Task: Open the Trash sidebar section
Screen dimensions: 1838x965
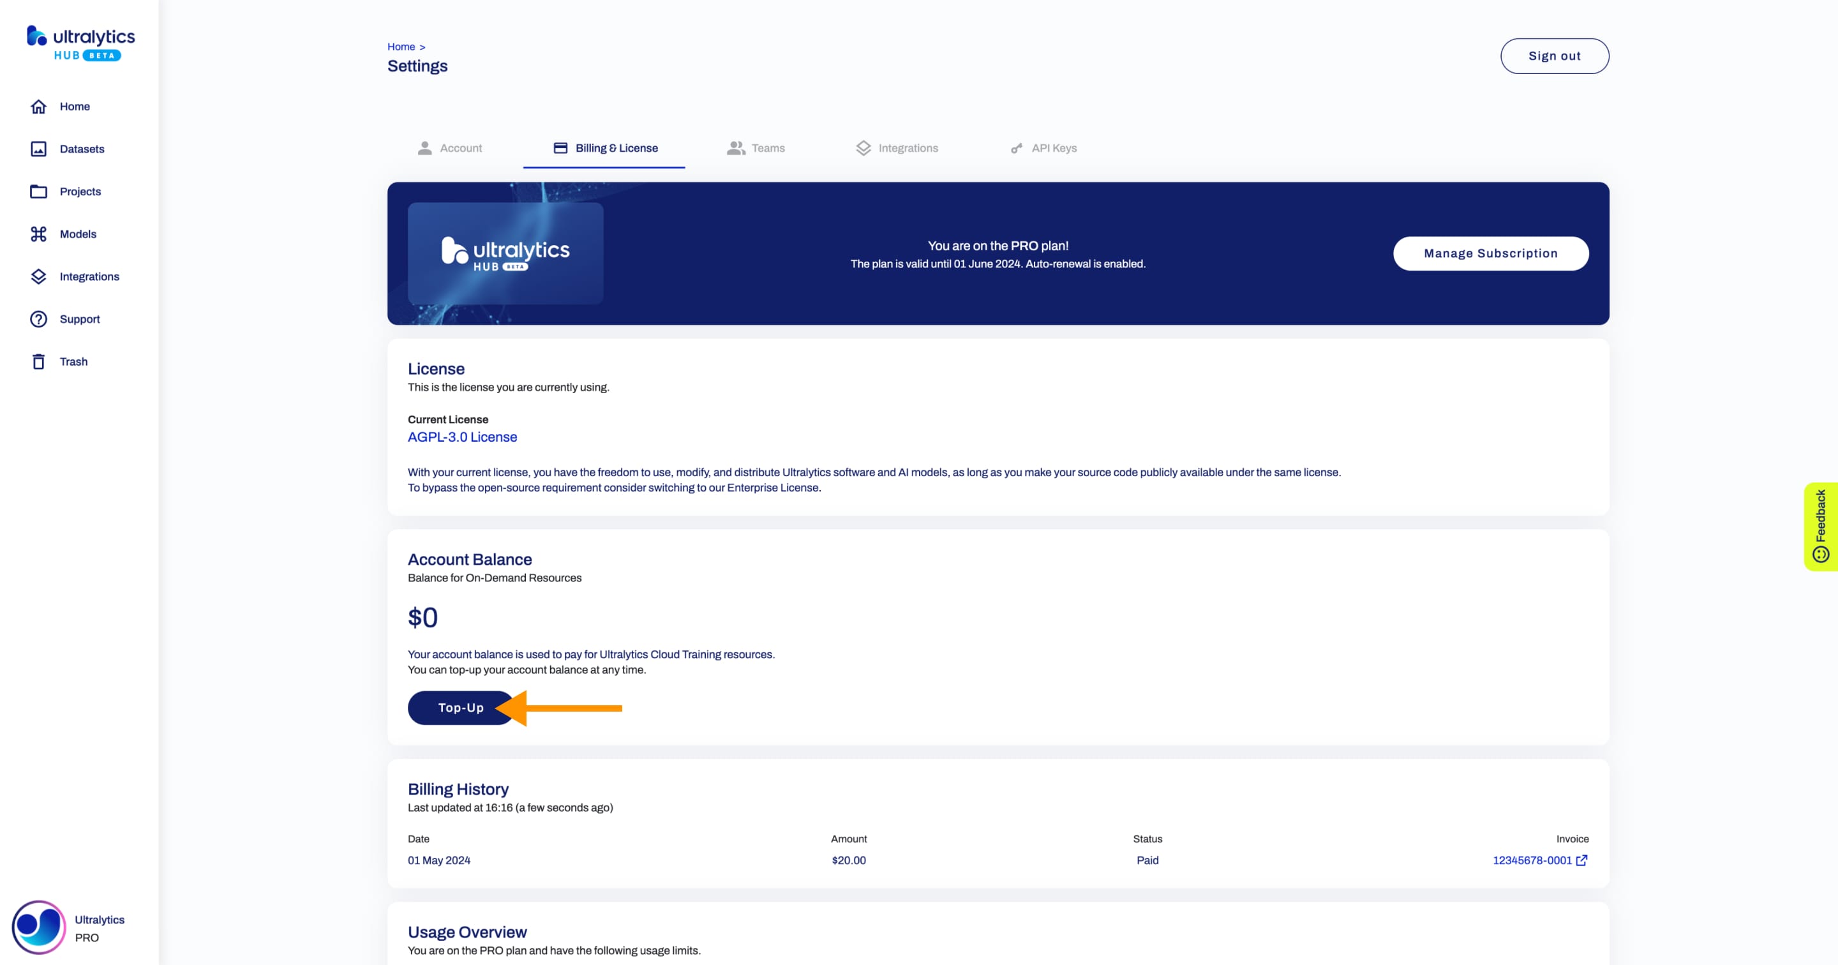Action: (x=74, y=361)
